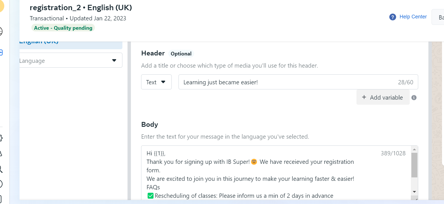This screenshot has height=204, width=444.
Task: Click the yellow account avatar in sidebar
Action: 1,6
